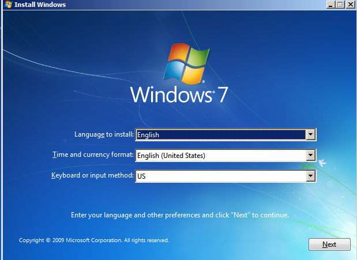Minimize the Install Windows window

(330, 5)
